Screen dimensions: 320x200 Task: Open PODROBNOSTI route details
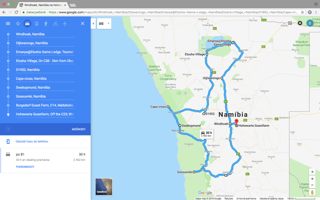click(x=25, y=167)
